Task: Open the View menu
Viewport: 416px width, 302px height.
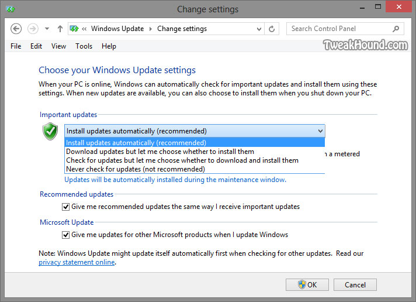Action: point(58,46)
